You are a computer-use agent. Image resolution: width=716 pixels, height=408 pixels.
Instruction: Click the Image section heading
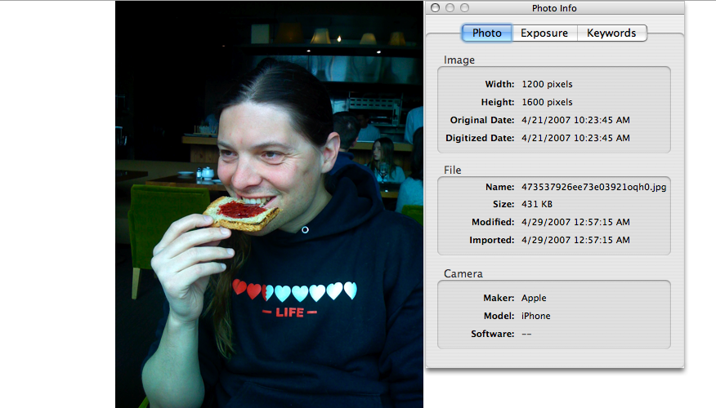coord(459,60)
